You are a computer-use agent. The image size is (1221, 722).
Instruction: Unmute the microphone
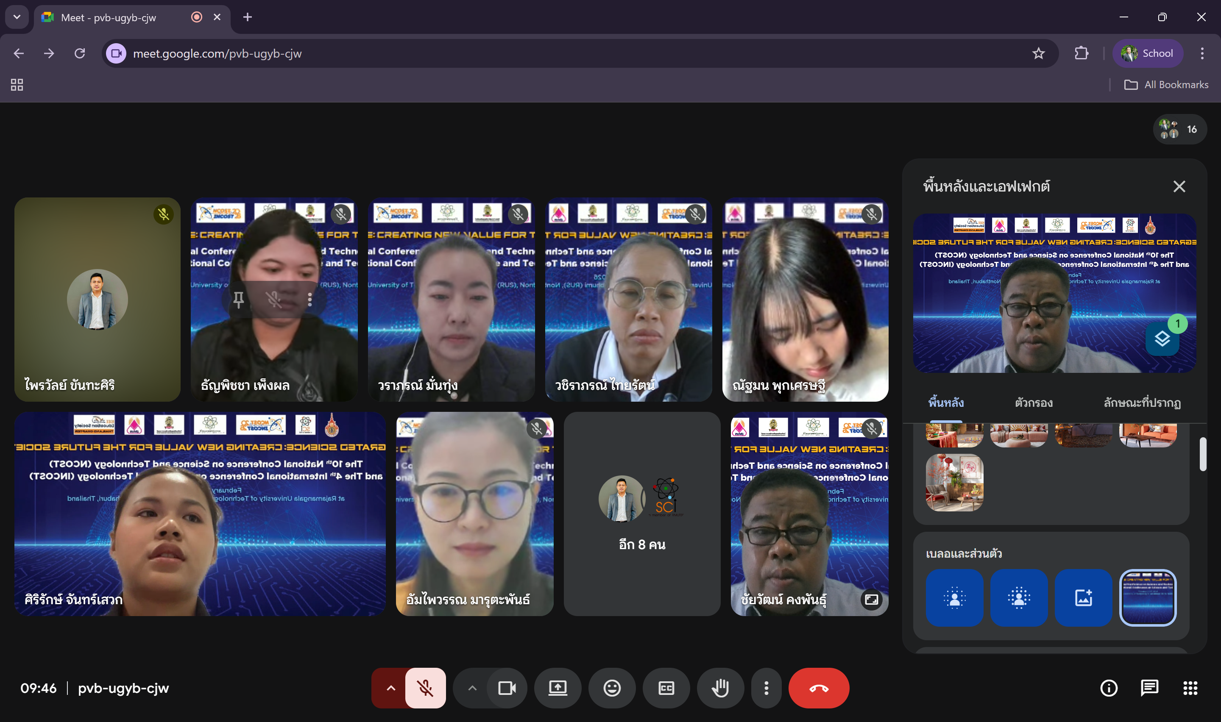[x=425, y=688]
